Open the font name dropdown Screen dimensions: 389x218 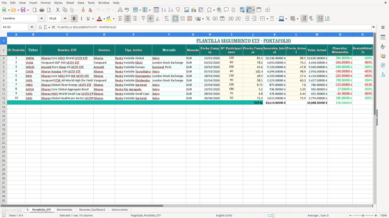[x=41, y=19]
